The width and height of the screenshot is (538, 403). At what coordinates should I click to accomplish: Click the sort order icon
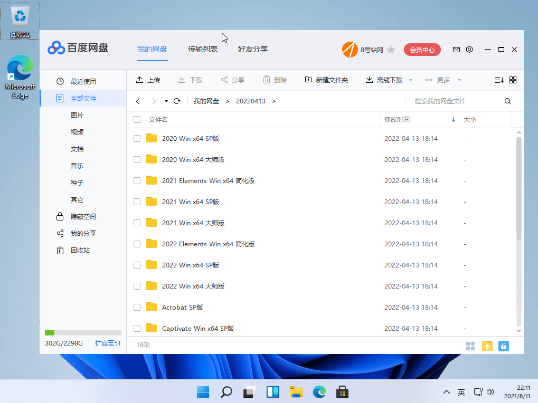click(499, 80)
